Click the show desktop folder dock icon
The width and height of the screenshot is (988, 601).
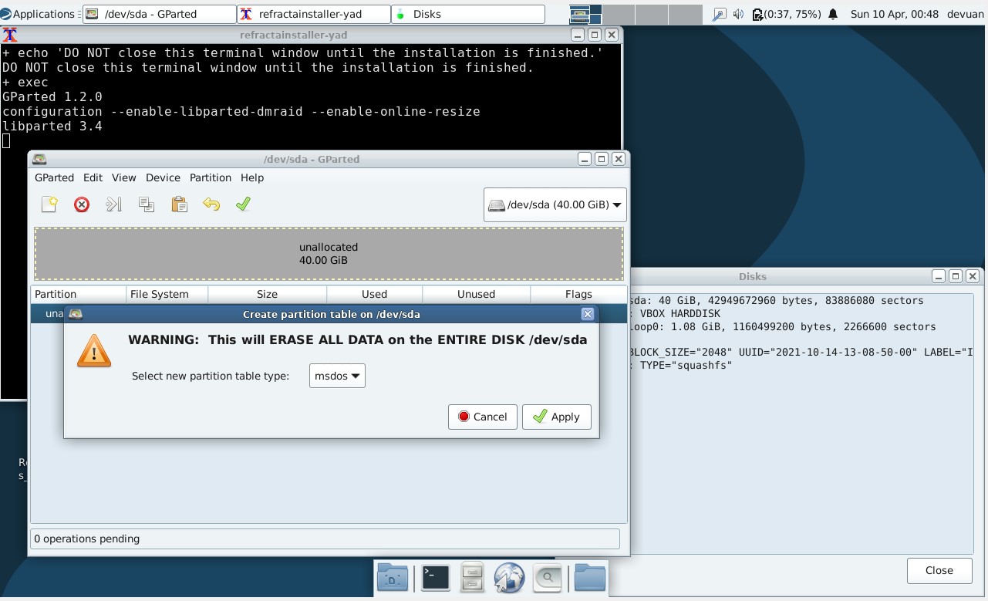coord(393,578)
